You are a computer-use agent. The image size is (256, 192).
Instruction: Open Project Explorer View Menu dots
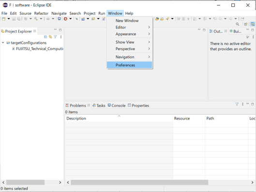(x=61, y=37)
